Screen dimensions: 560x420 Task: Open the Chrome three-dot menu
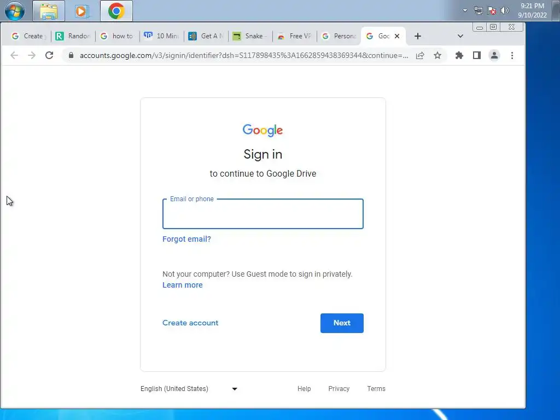512,55
